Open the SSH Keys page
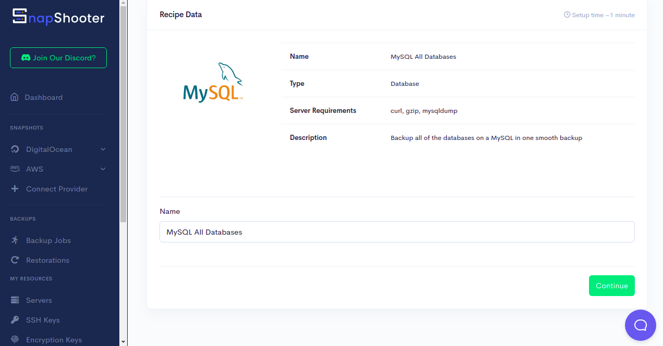This screenshot has width=663, height=346. tap(43, 320)
